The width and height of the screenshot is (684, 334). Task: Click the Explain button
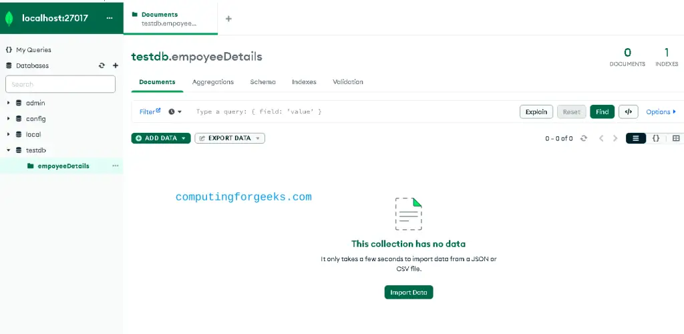(536, 112)
